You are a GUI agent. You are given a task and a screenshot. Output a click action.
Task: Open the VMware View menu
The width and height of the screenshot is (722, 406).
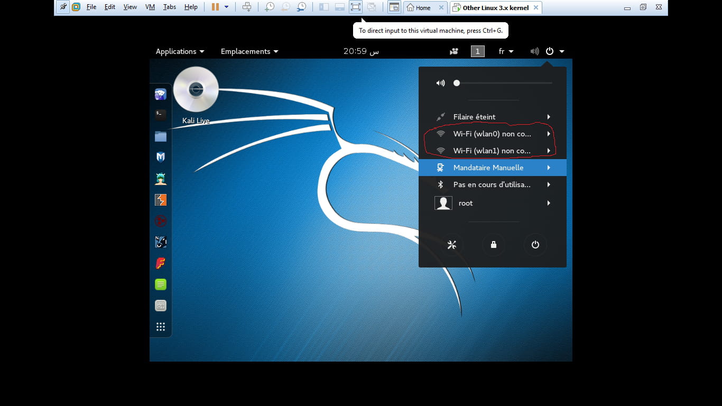click(130, 7)
